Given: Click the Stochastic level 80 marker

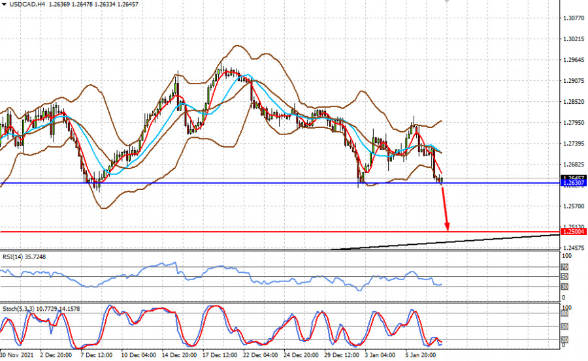Looking at the screenshot, I should 564,313.
